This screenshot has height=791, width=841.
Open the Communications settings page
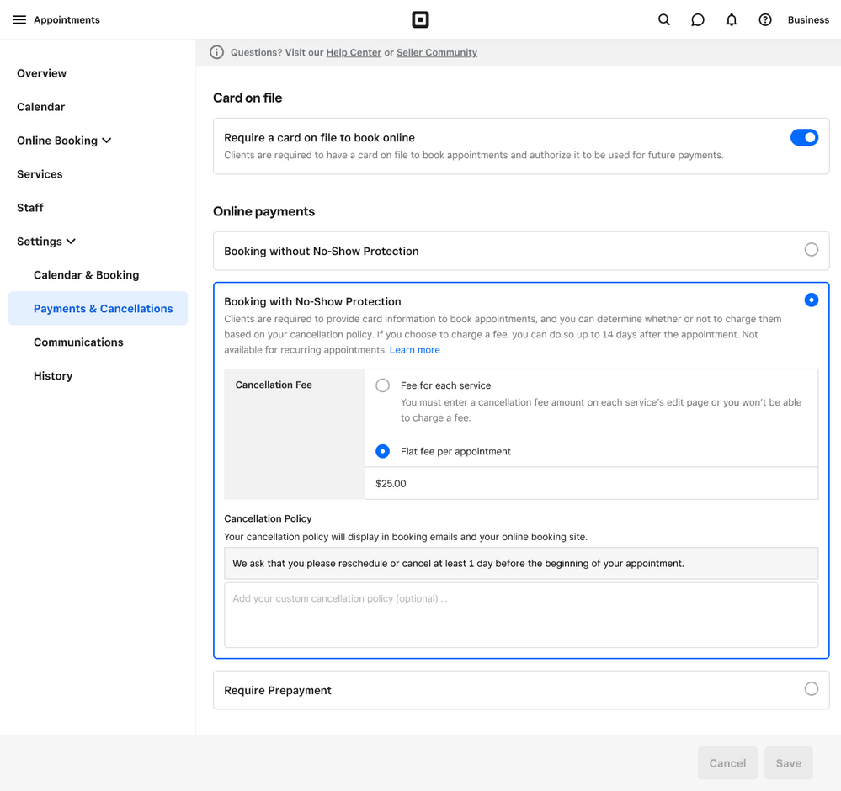78,342
